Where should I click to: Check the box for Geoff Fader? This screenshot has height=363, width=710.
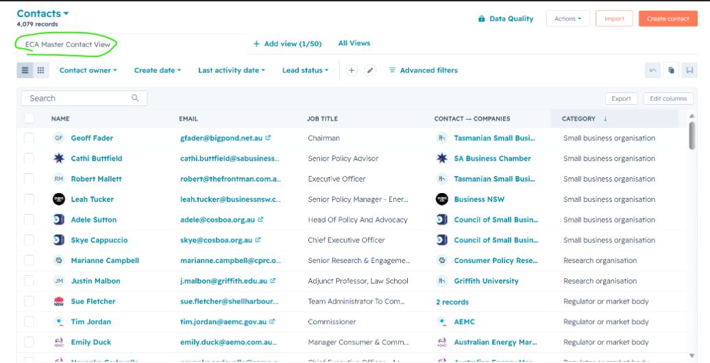(x=29, y=138)
